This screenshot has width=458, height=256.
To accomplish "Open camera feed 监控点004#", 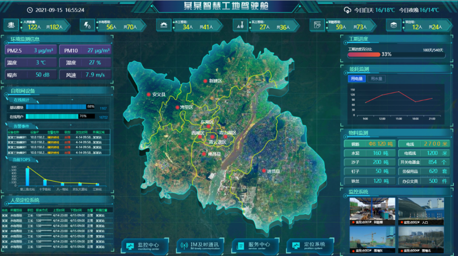I will click(421, 239).
